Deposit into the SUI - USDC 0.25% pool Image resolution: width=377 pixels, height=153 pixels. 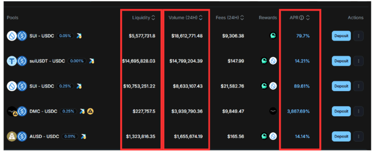point(341,86)
